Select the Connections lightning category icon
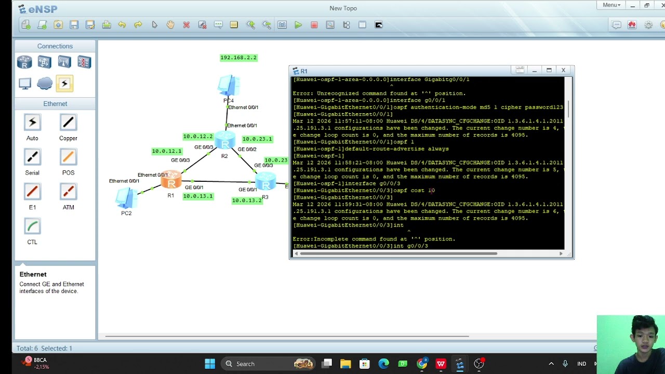665x374 pixels. pos(64,84)
